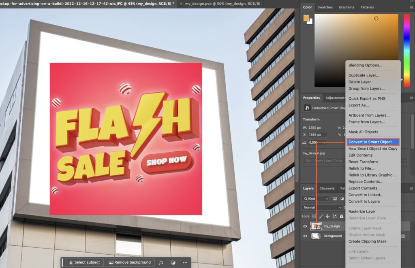Toggle lock painting with the brush lock icon
The image size is (415, 268).
pyautogui.click(x=321, y=217)
